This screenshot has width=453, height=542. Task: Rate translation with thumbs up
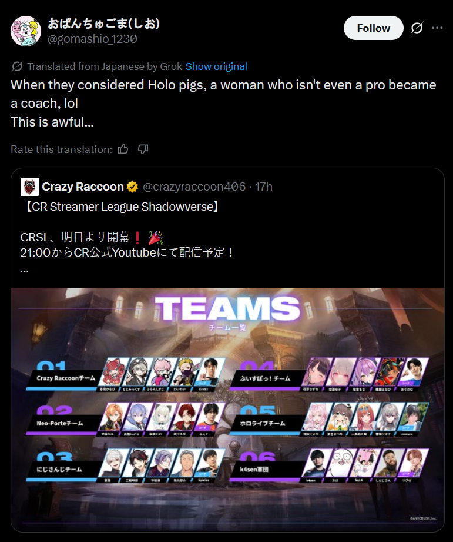coord(123,149)
